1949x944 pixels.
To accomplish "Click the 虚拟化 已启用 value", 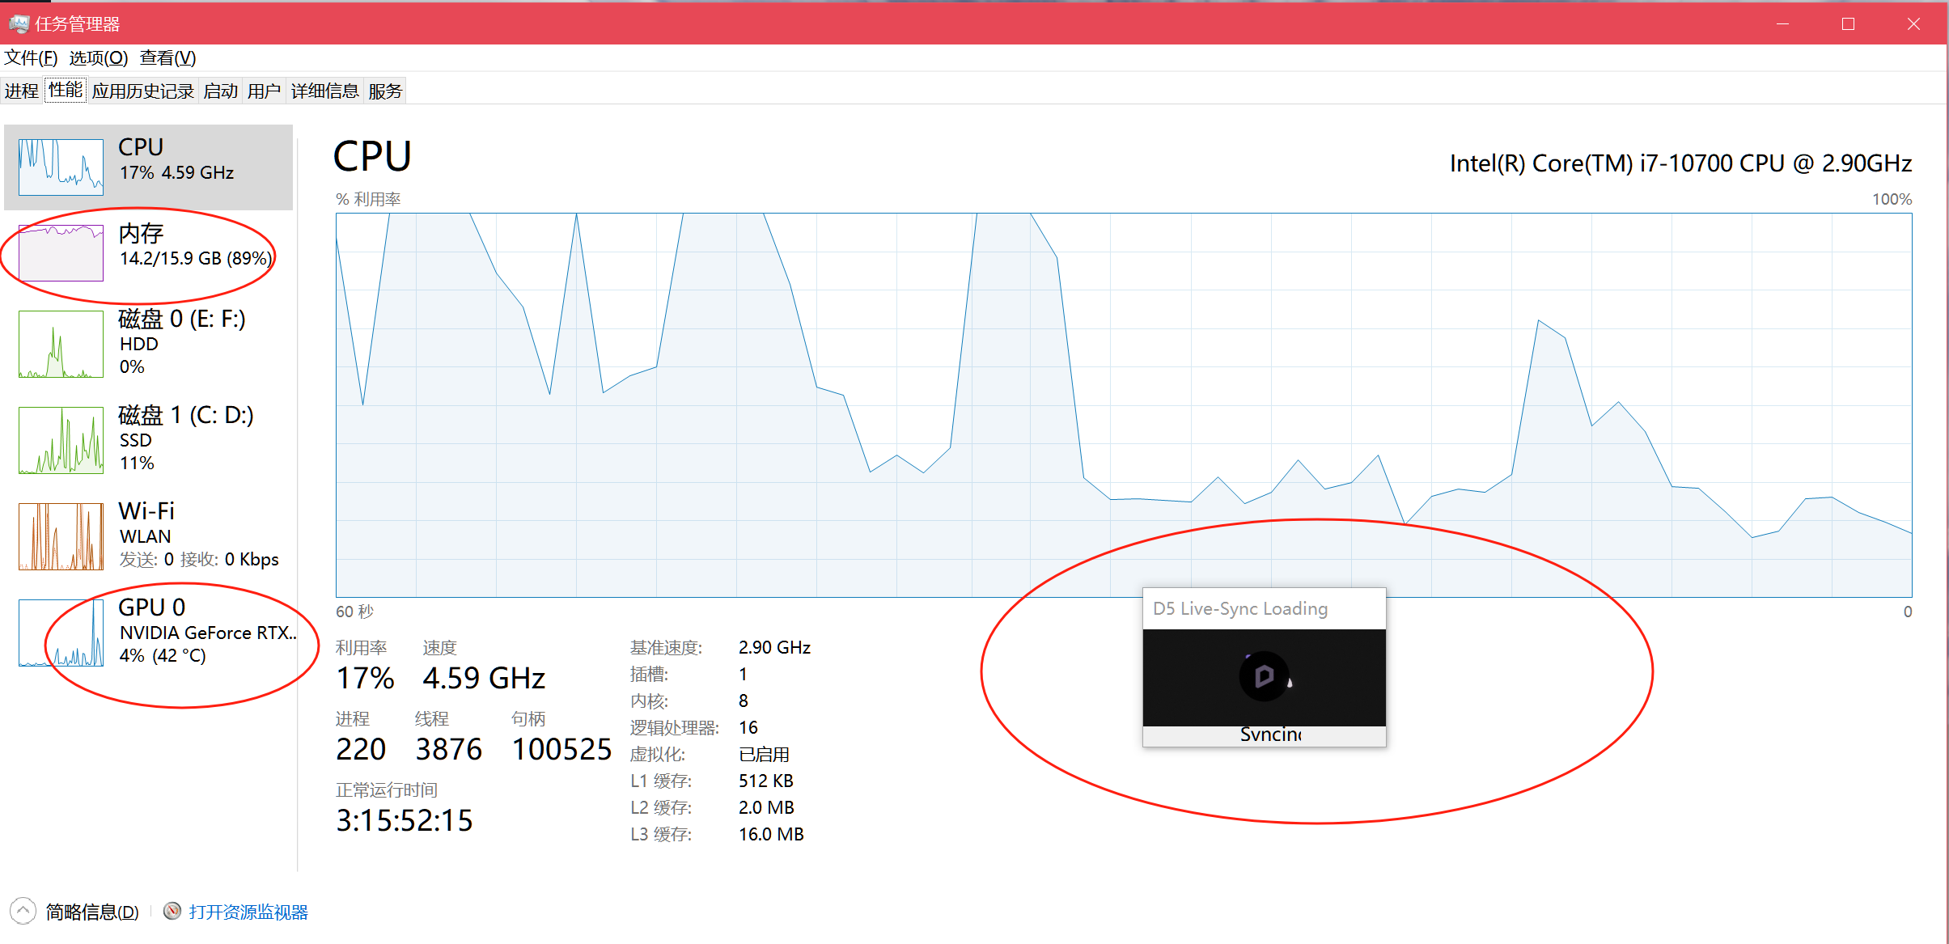I will [764, 754].
